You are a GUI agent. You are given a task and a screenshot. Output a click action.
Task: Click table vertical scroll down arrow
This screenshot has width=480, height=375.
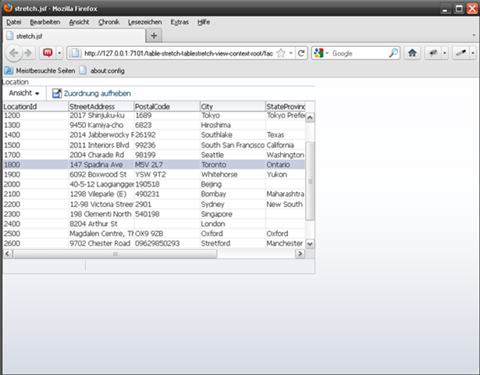[310, 244]
